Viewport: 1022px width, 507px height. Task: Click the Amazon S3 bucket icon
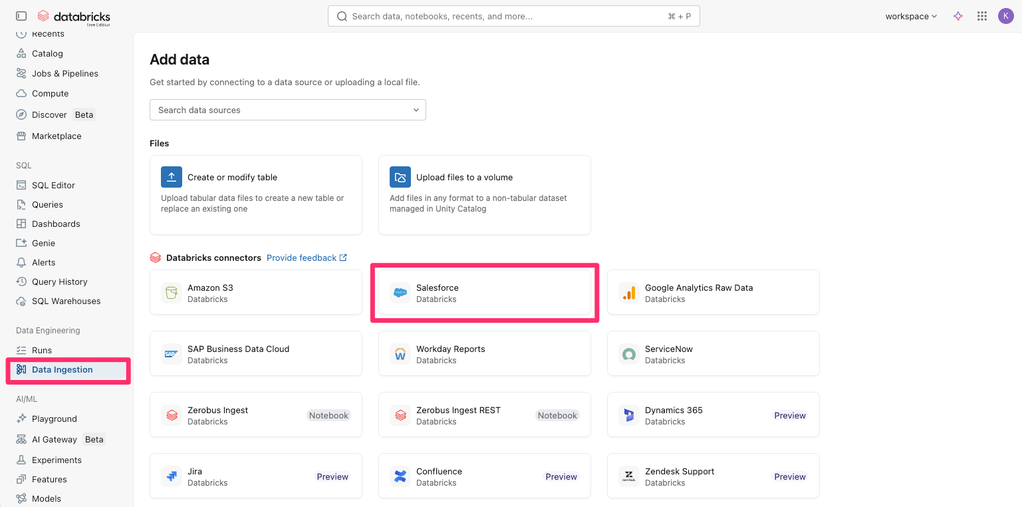[x=172, y=293]
